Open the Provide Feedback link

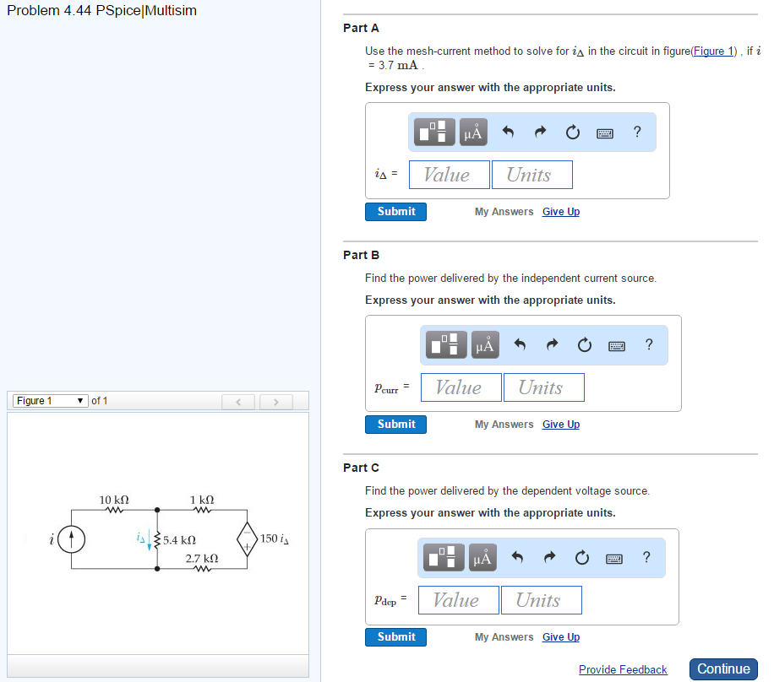tap(623, 669)
